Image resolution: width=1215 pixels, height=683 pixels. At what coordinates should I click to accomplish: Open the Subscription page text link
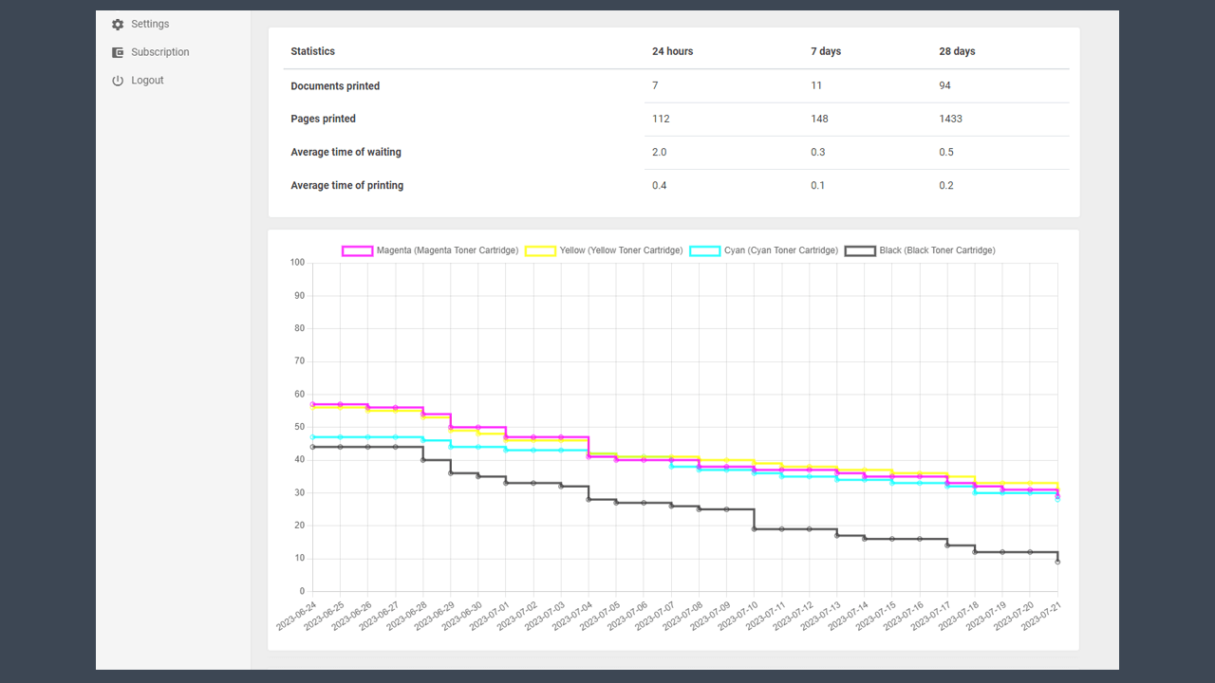[159, 52]
